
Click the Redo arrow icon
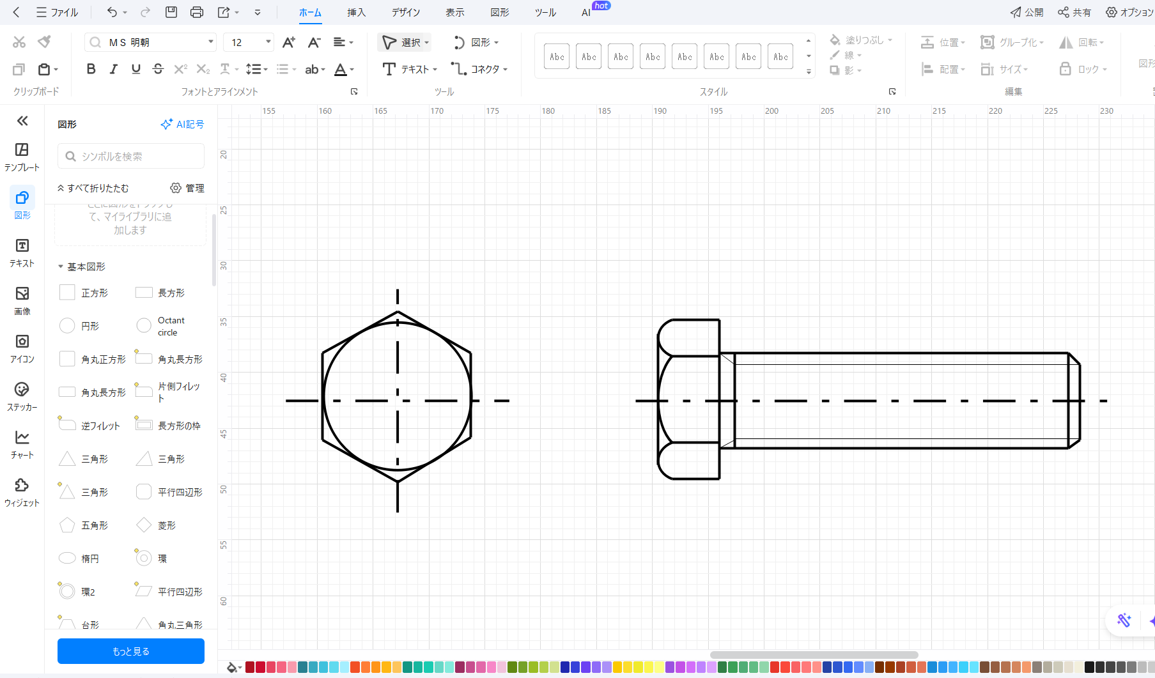pos(146,12)
